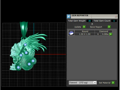Open the Diamond (3.52 spg) material dropdown

click(95, 82)
